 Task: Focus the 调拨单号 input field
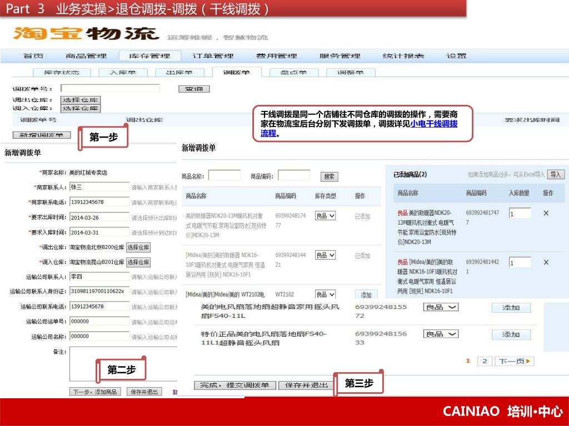(111, 88)
